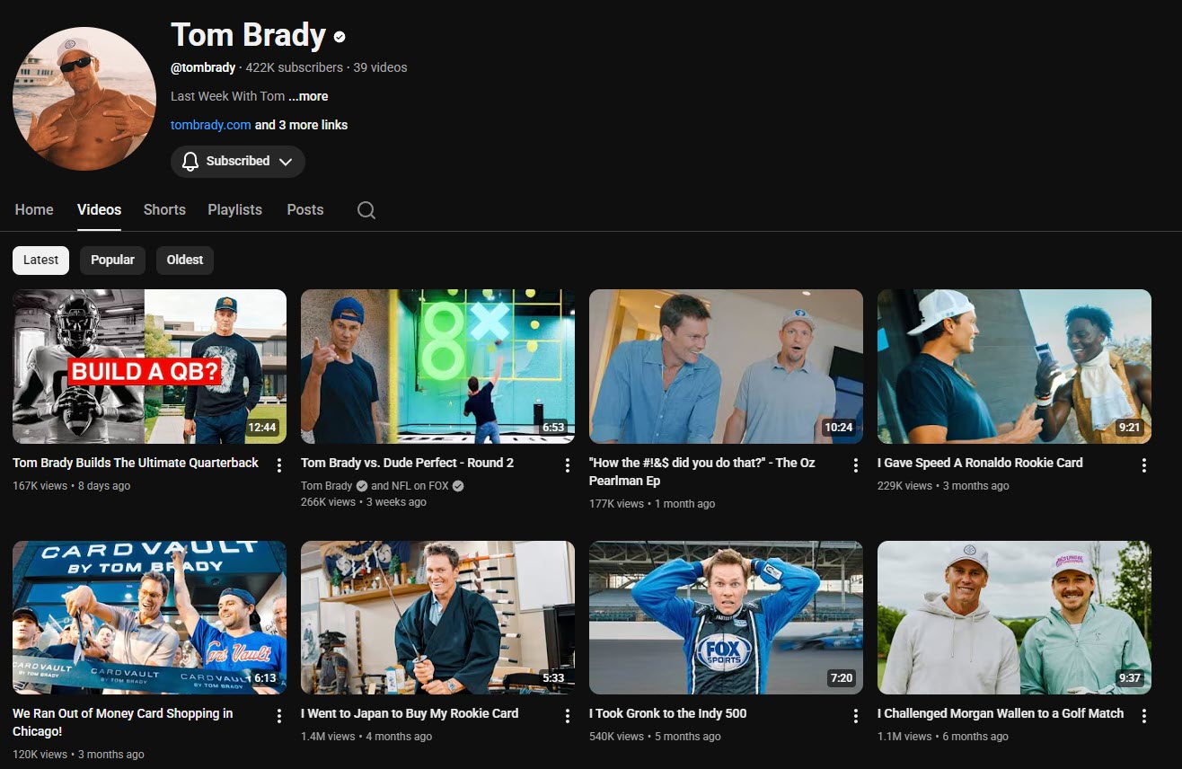The image size is (1182, 769).
Task: Switch to the Home tab
Action: [x=34, y=209]
